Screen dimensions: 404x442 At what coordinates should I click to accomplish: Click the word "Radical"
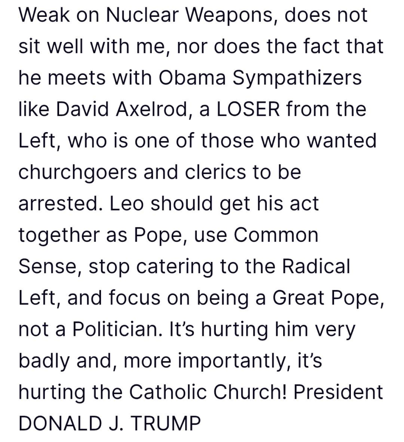click(316, 266)
